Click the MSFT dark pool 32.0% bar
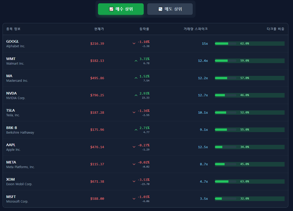Viewport: 293px width, 211px height. pyautogui.click(x=250, y=199)
